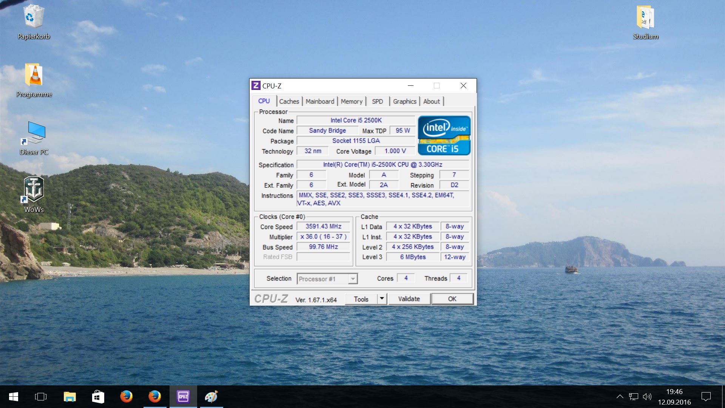The height and width of the screenshot is (408, 725).
Task: Switch to the Memory tab
Action: (x=351, y=101)
